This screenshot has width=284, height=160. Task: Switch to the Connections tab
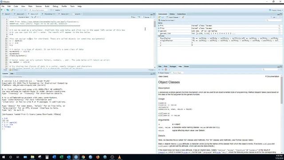[x=181, y=14]
